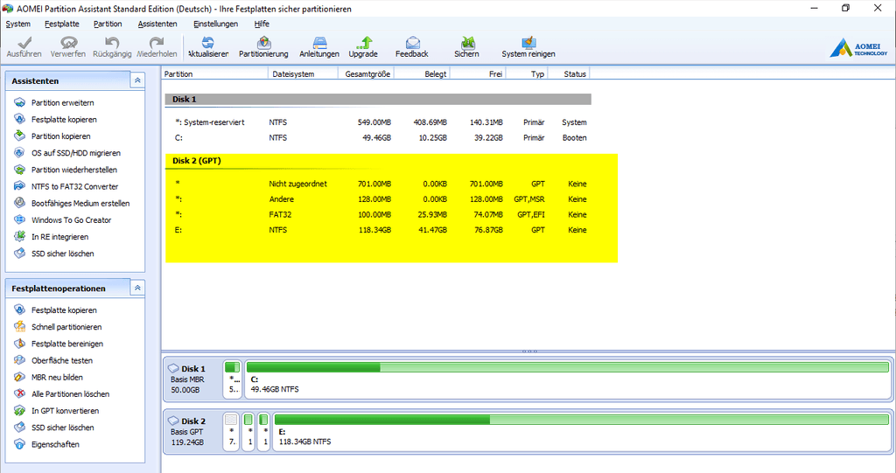The height and width of the screenshot is (473, 896).
Task: Click the OS auf SSD/HDD migrieren icon
Action: coord(19,153)
